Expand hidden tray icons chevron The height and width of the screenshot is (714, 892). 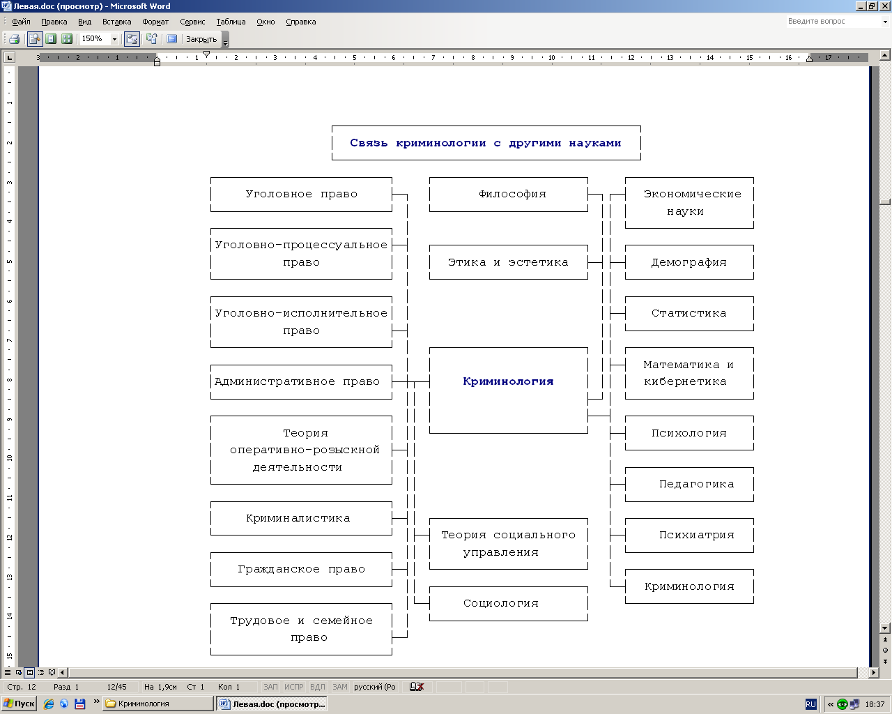coord(831,704)
